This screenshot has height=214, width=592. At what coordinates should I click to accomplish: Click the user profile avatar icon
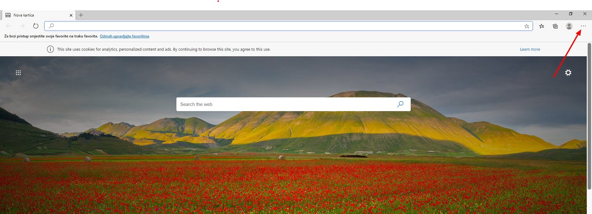(569, 26)
